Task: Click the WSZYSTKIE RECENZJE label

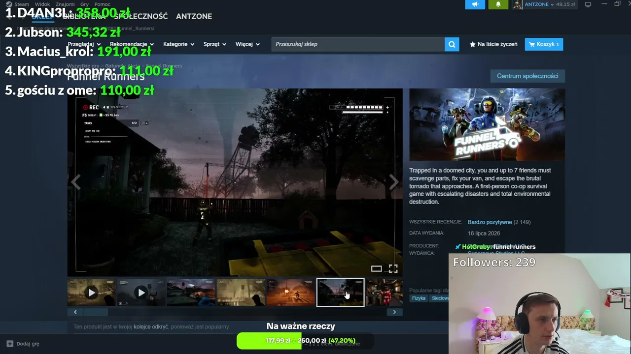Action: pyautogui.click(x=435, y=222)
